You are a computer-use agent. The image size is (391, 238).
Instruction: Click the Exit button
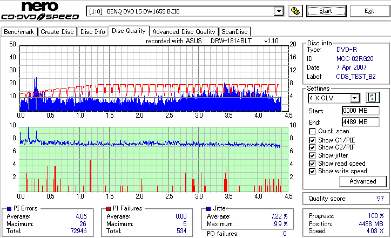click(x=369, y=11)
